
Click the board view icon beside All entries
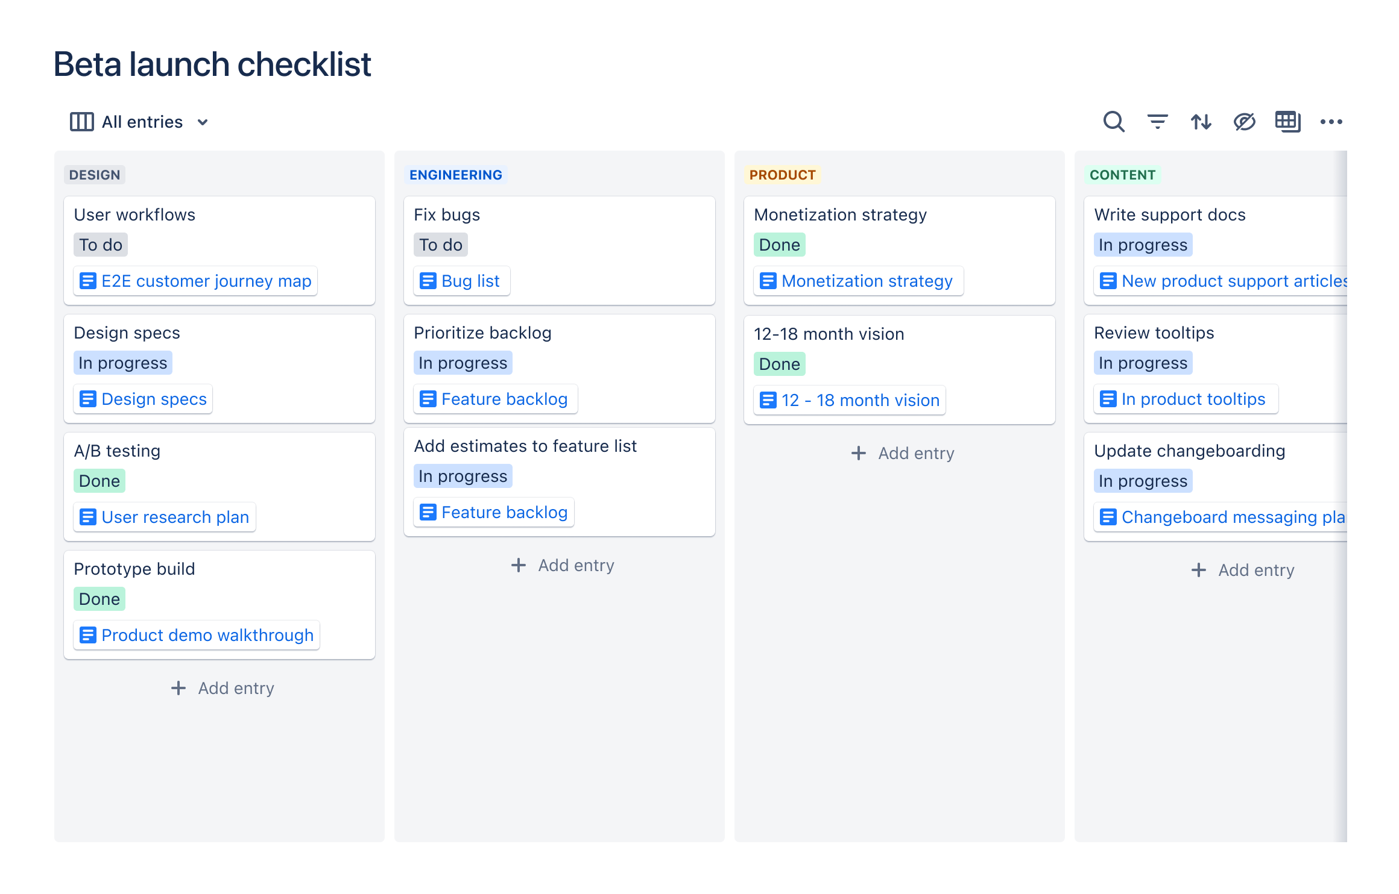[82, 122]
